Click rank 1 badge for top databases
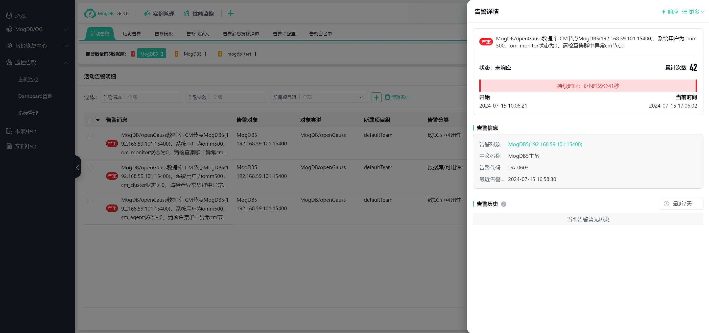709x333 pixels. click(133, 54)
